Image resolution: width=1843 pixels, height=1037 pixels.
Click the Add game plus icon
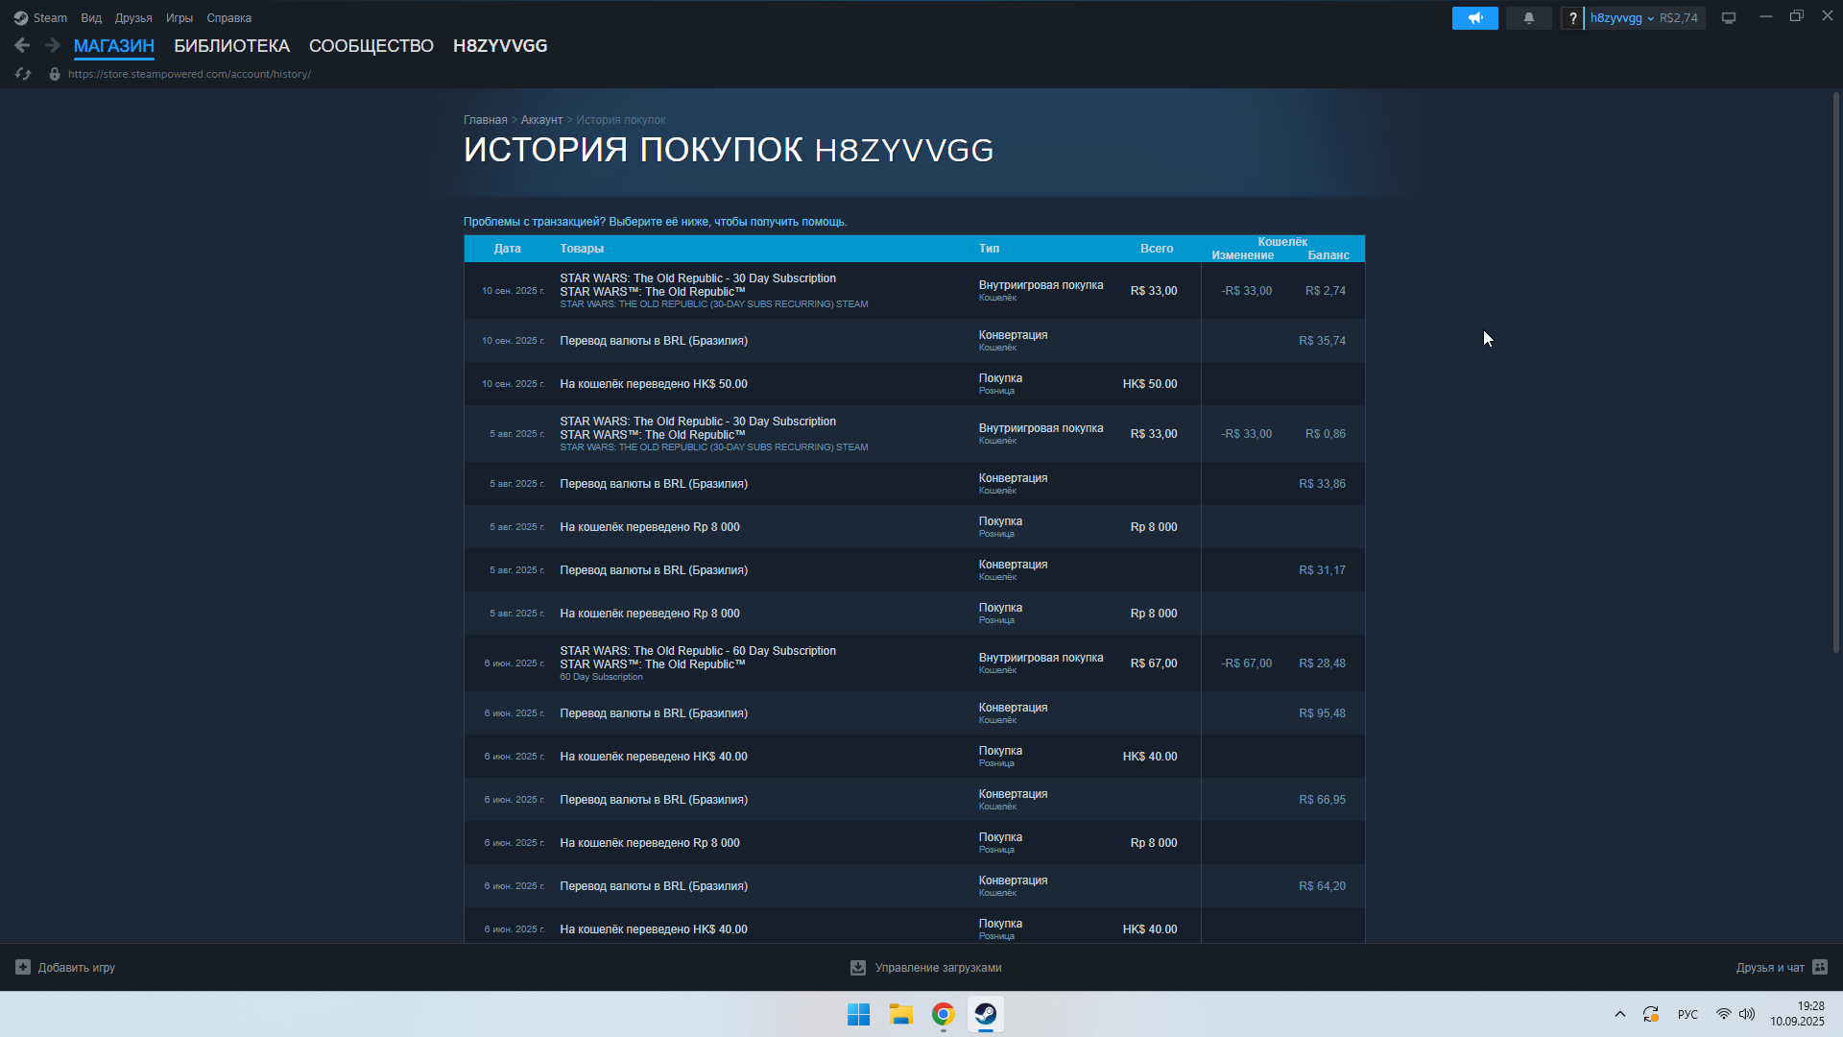(23, 967)
